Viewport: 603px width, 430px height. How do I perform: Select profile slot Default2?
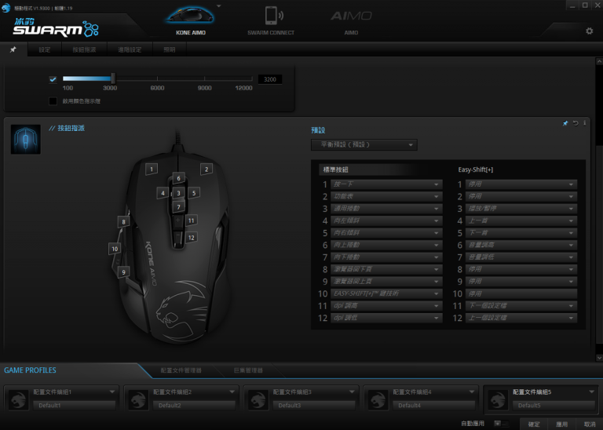click(194, 406)
